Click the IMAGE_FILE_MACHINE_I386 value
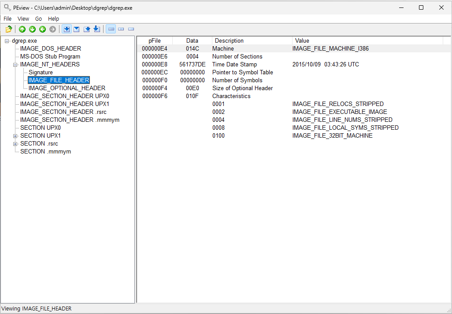The height and width of the screenshot is (314, 452). 330,49
